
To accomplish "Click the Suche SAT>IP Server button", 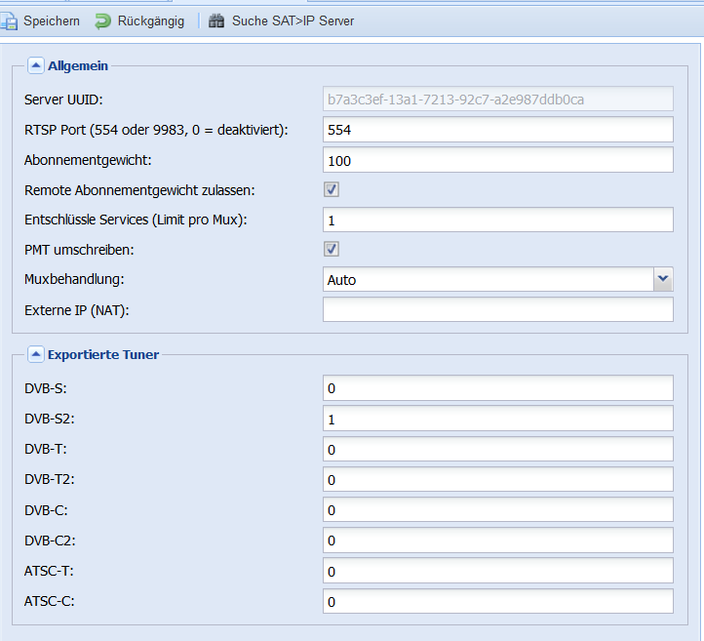I will [x=282, y=20].
